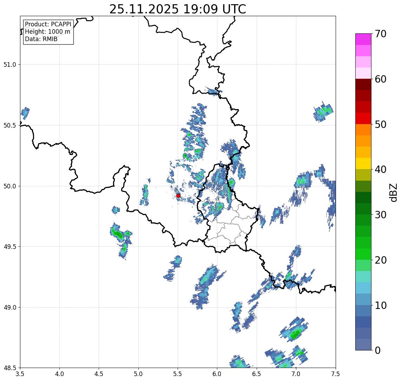
Task: Click the longitude label 3.5
Action: [x=20, y=374]
